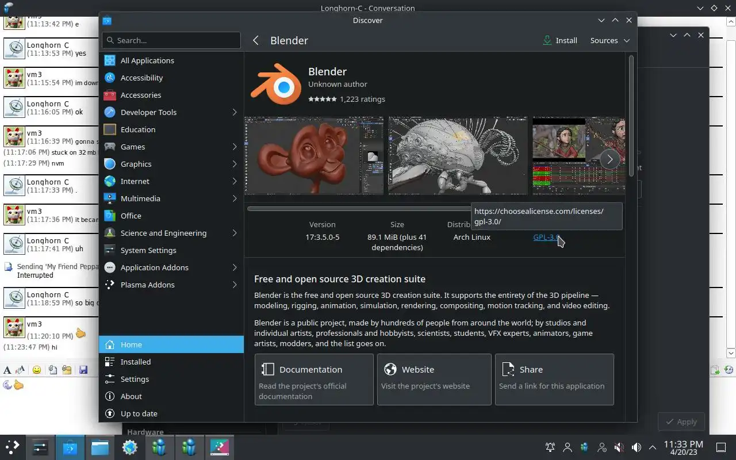Click the All Applications category icon
This screenshot has width=736, height=460.
[110, 60]
